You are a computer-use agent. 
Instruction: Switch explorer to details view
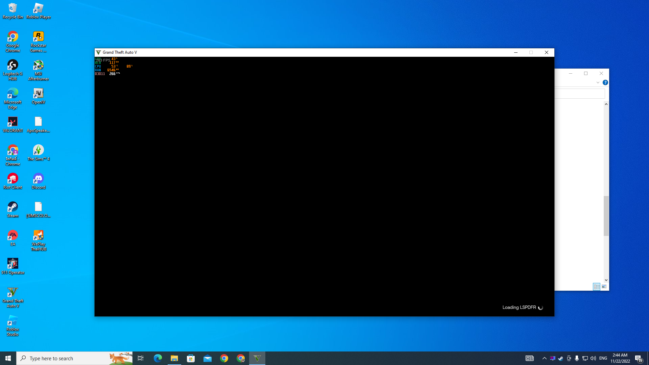597,287
